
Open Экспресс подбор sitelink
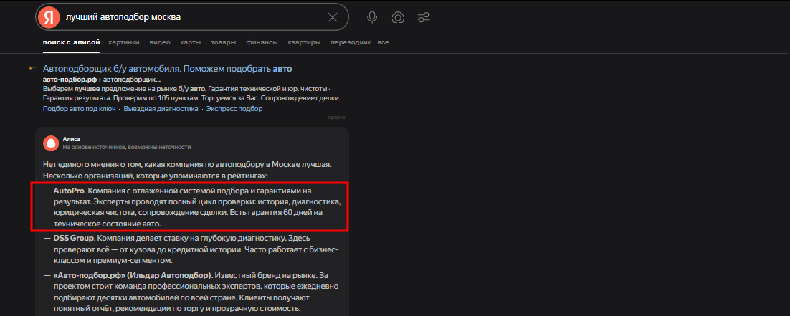tap(234, 109)
